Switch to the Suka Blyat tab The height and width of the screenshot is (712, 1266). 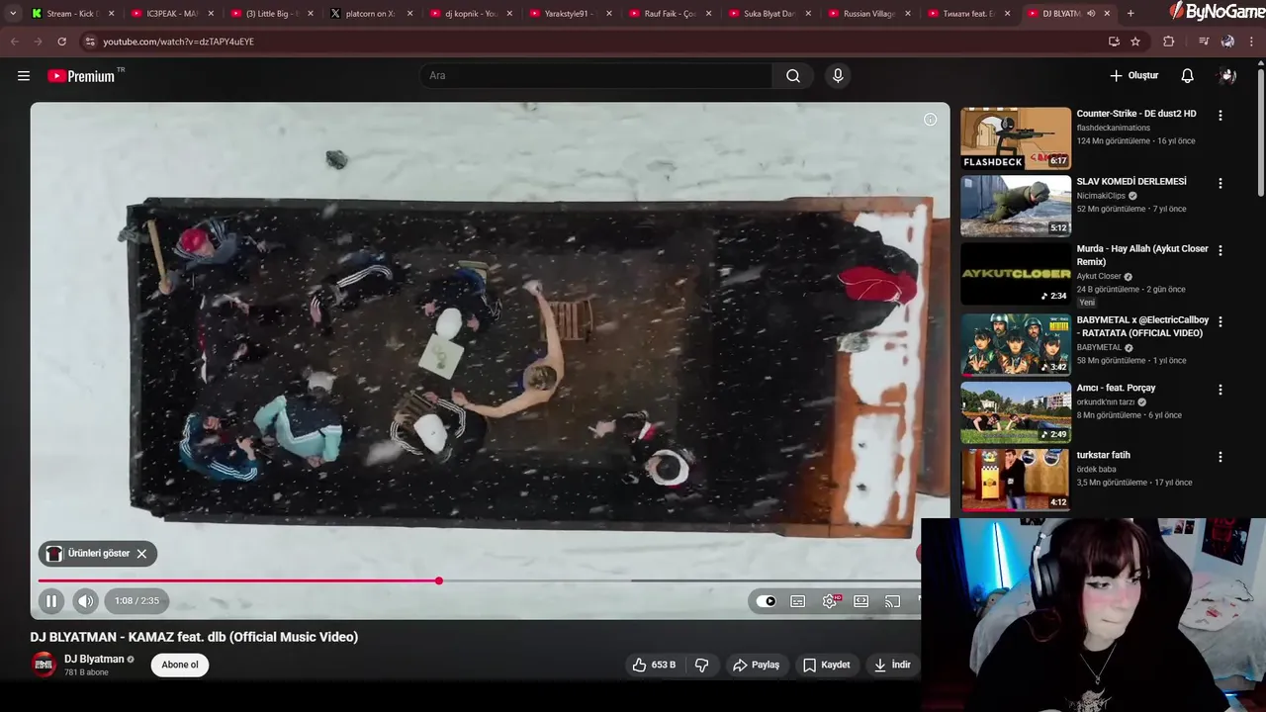point(768,14)
